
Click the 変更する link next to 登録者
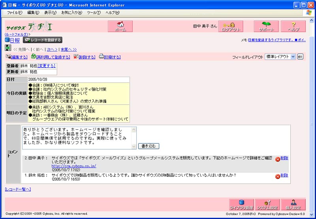(46, 66)
